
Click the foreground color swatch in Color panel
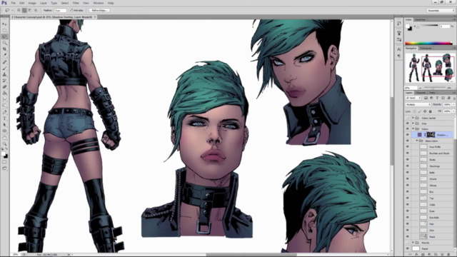coord(408,26)
